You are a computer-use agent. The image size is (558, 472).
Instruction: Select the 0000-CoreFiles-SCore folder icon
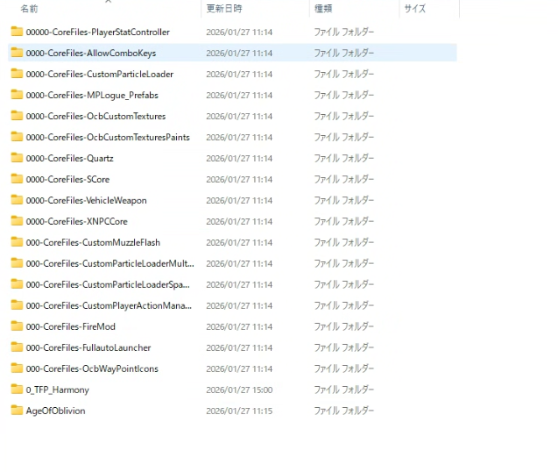click(x=17, y=179)
